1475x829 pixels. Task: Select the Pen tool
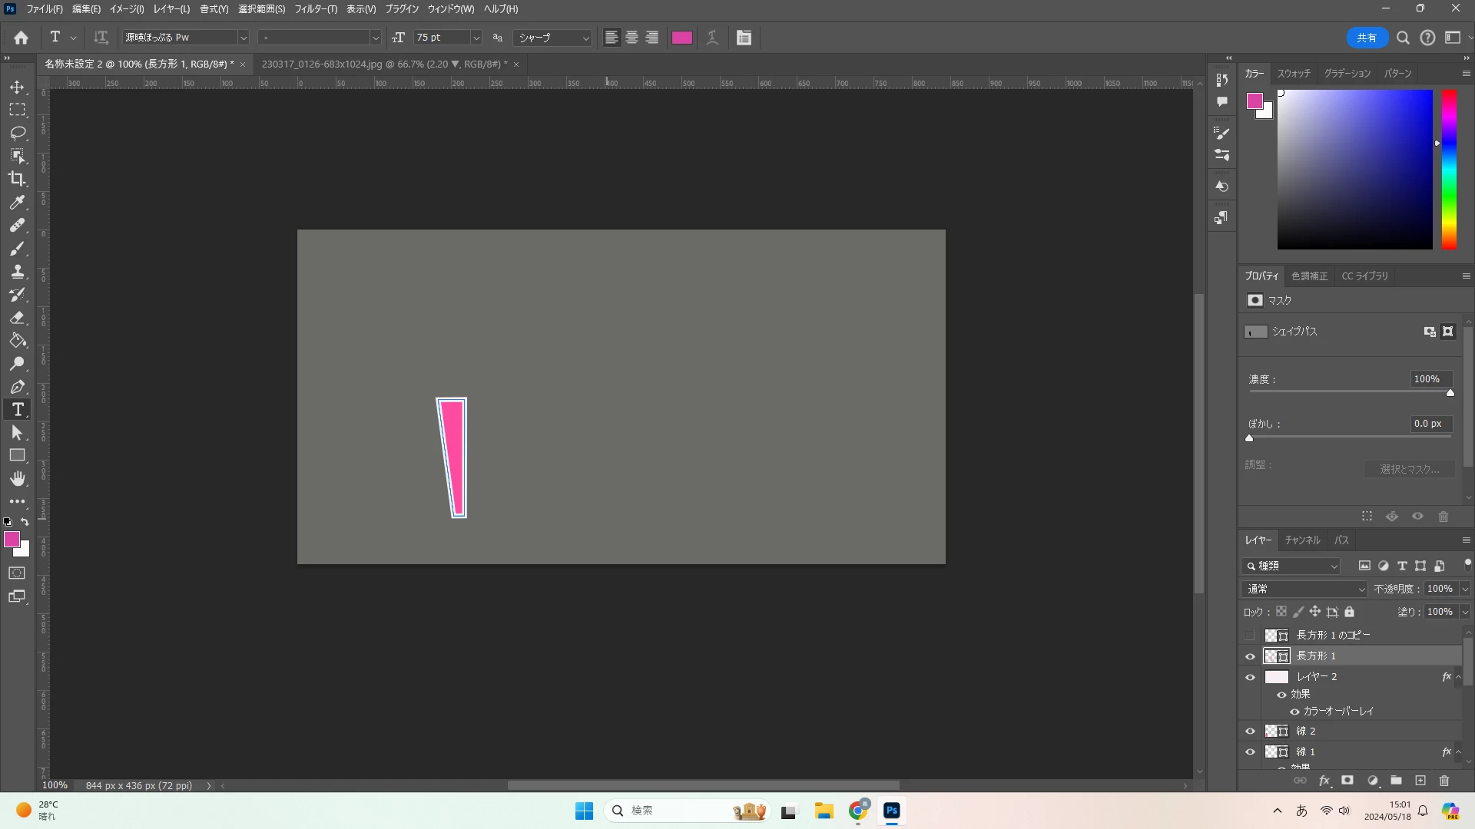click(x=17, y=387)
